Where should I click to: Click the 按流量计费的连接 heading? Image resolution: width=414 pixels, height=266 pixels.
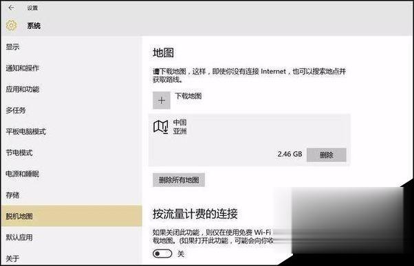click(195, 214)
